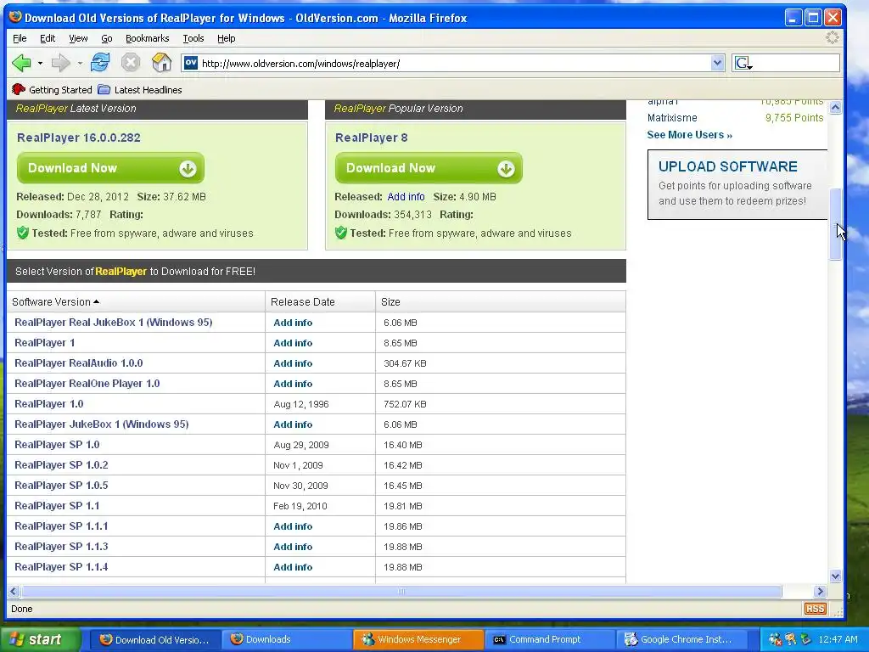869x652 pixels.
Task: Switch to Command Prompt in taskbar
Action: tap(550, 639)
